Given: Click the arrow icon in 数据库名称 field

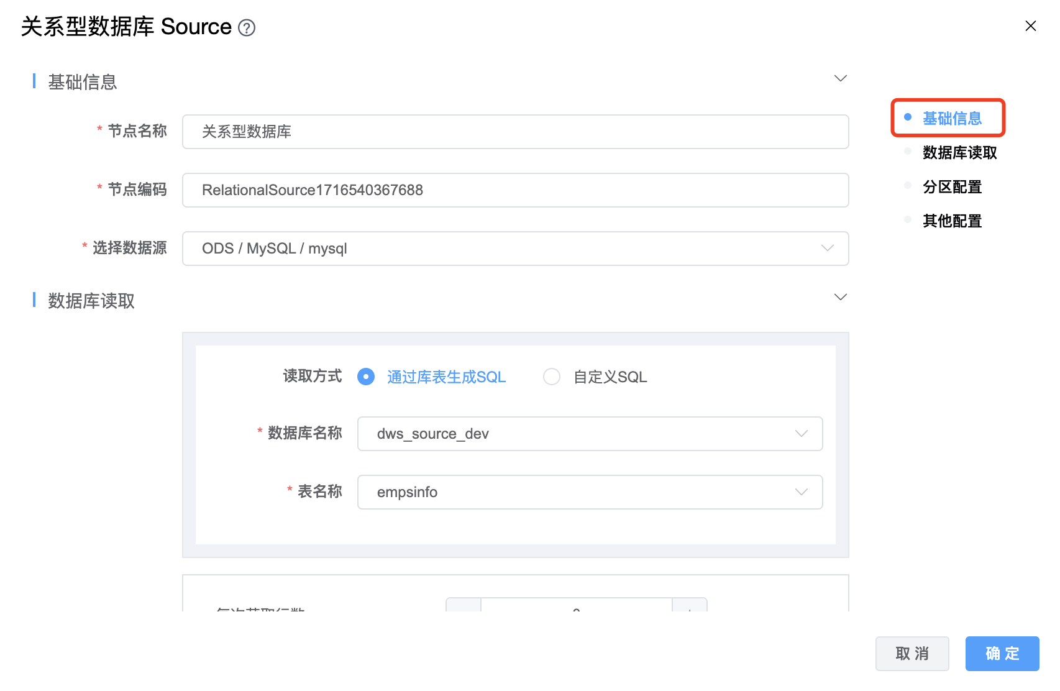Looking at the screenshot, I should coord(802,434).
